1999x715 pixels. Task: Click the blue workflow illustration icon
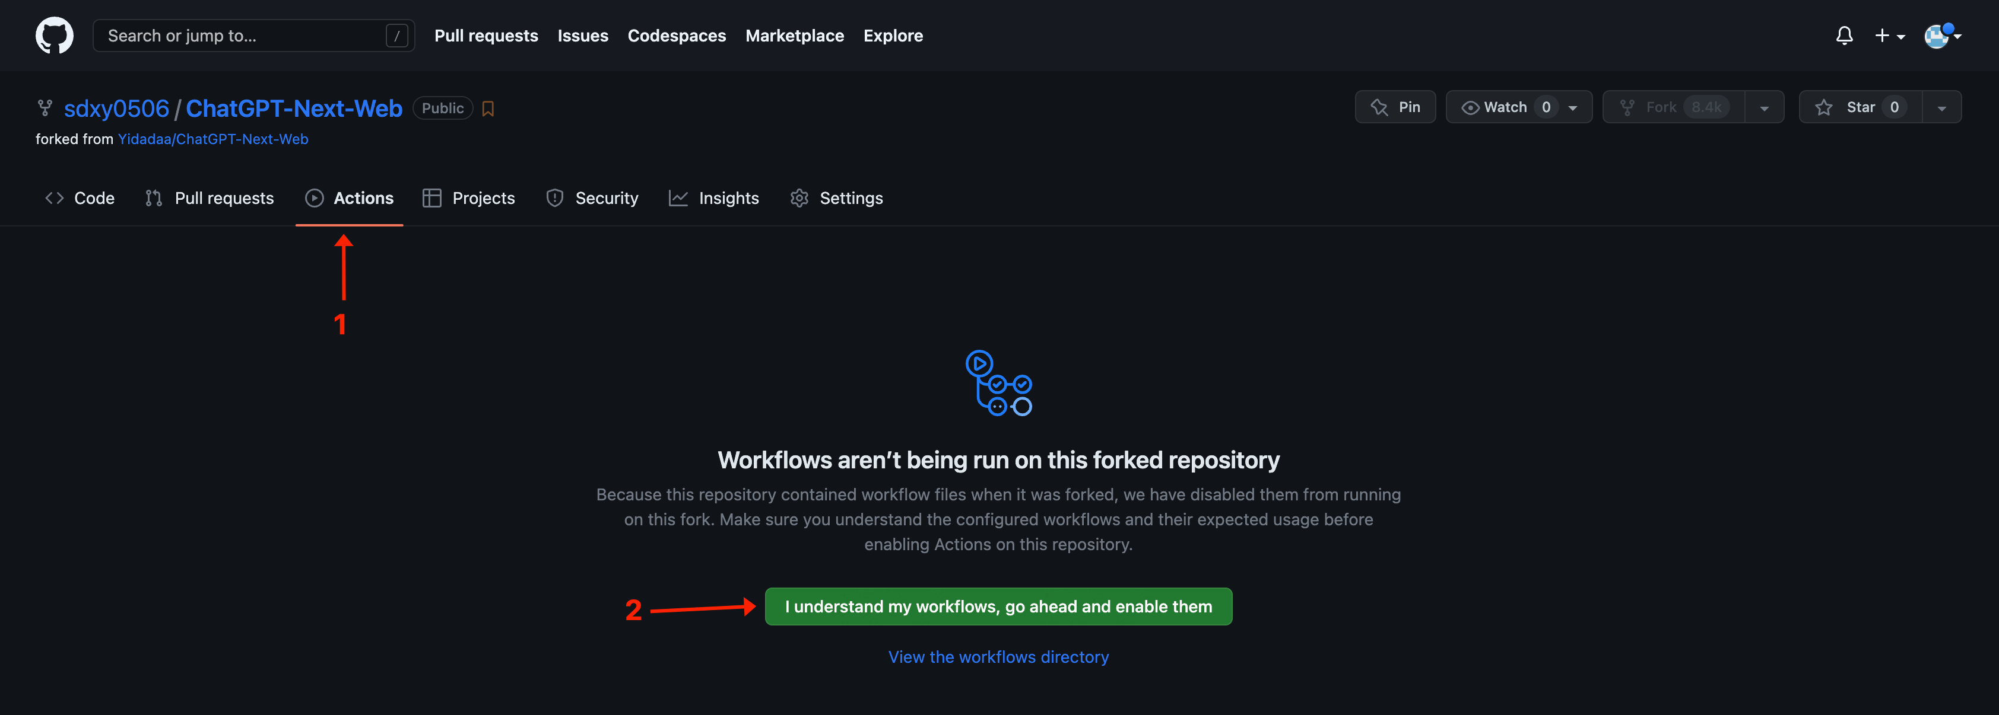(x=999, y=383)
